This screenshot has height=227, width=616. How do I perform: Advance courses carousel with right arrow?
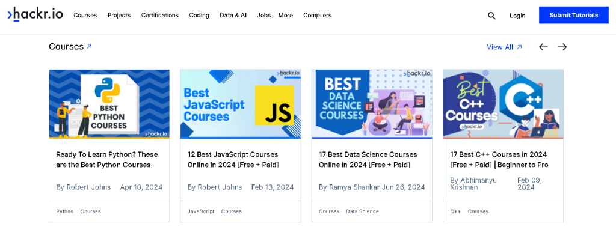[562, 47]
